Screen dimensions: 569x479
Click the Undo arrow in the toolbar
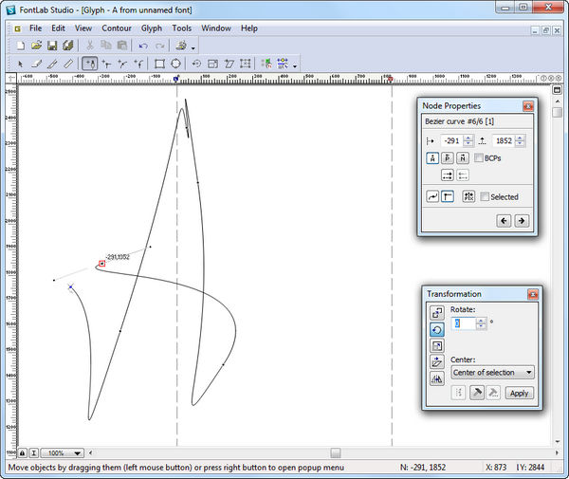pyautogui.click(x=143, y=46)
